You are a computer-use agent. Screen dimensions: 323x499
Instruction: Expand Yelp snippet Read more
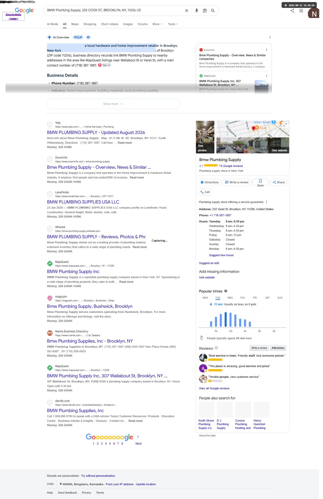[125, 143]
